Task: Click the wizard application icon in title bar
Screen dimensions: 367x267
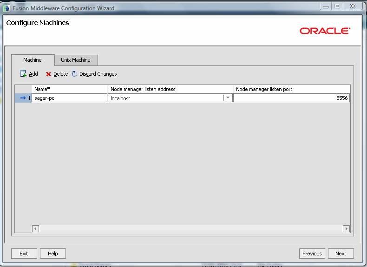Action: [x=7, y=8]
